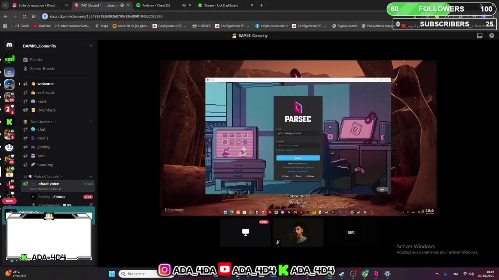Click the red NEW unread pill
Screen dimensions: 499x280
(9, 201)
